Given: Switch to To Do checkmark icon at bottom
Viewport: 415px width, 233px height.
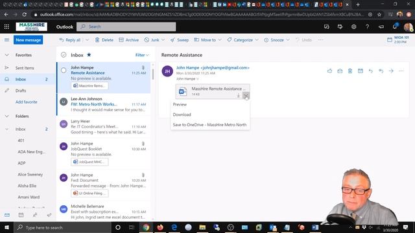Looking at the screenshot, I should point(49,215).
